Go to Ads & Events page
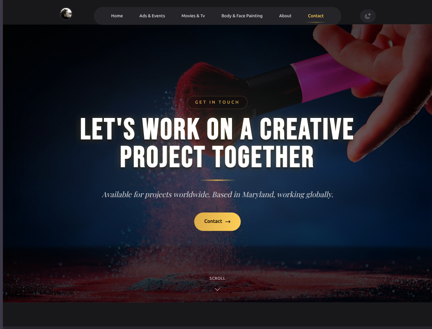Viewport: 432px width, 329px height. [152, 16]
